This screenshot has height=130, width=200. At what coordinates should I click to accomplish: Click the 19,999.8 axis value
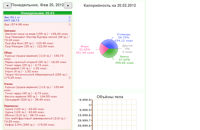[x=84, y=115]
